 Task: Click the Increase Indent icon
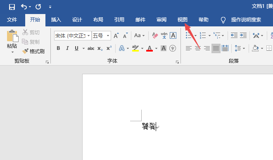[243, 35]
